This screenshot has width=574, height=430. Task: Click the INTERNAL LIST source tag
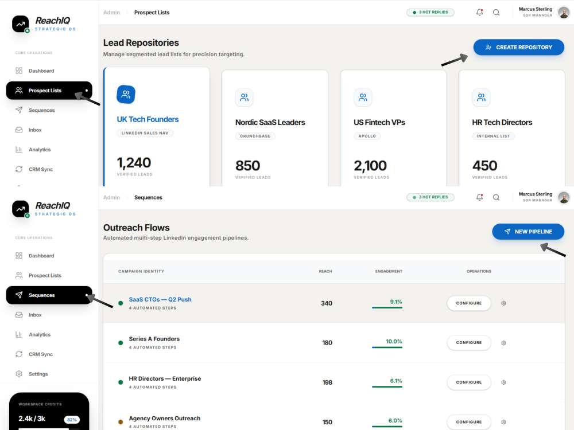click(x=493, y=136)
